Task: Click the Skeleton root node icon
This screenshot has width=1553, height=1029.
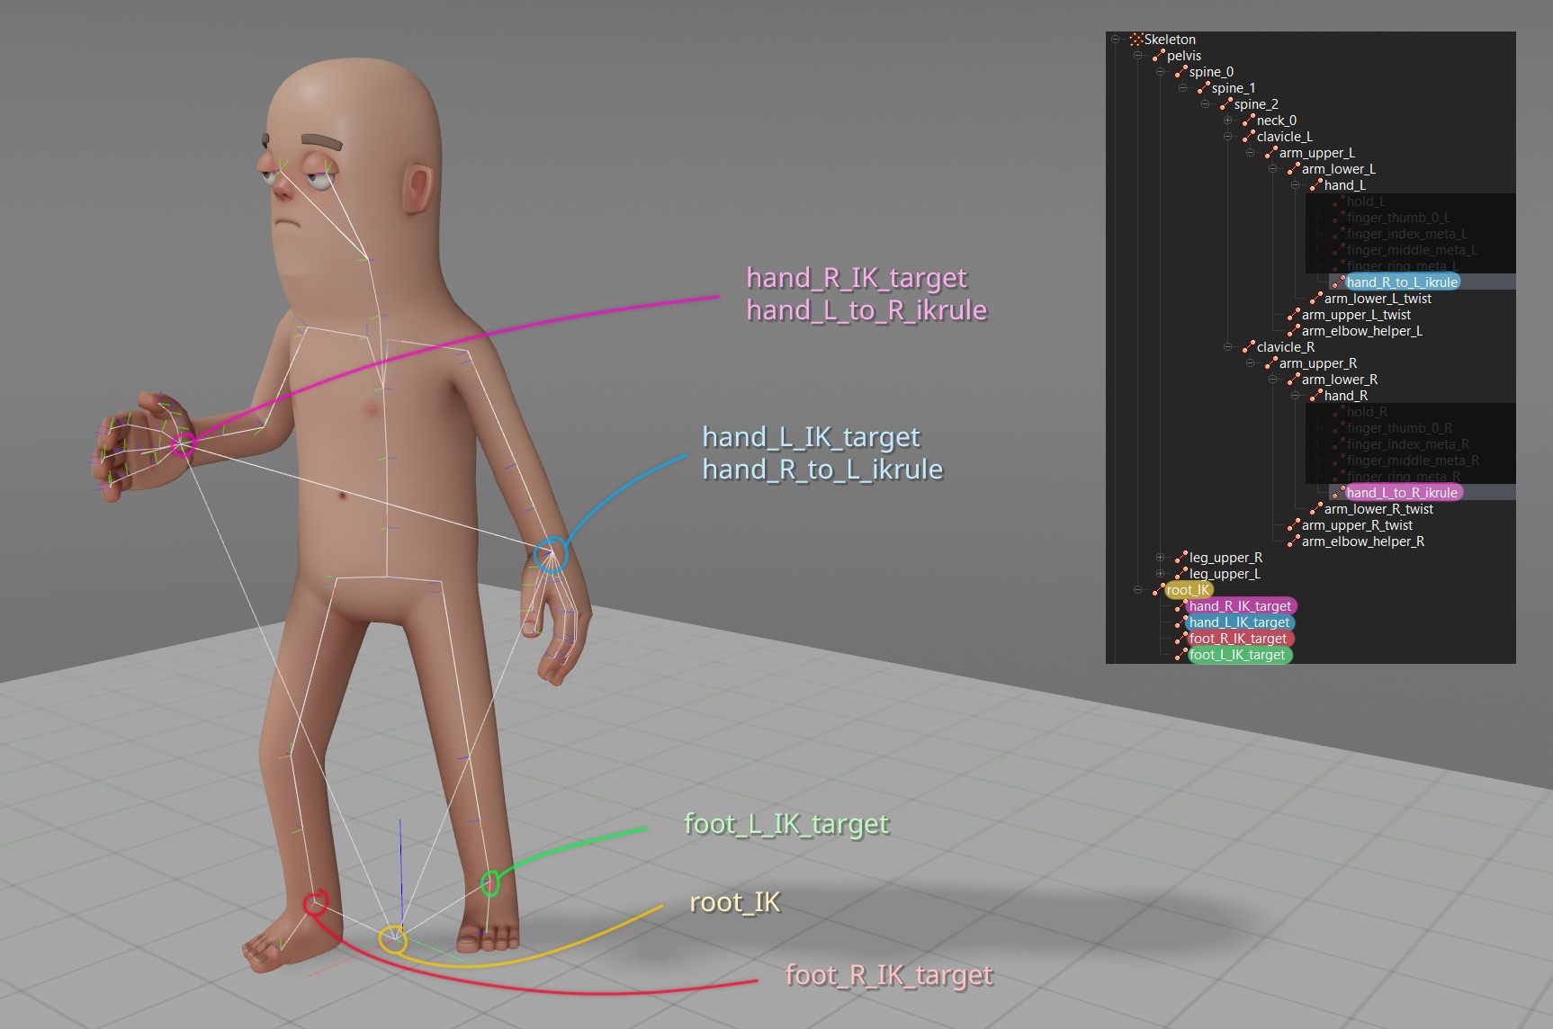Action: 1136,40
